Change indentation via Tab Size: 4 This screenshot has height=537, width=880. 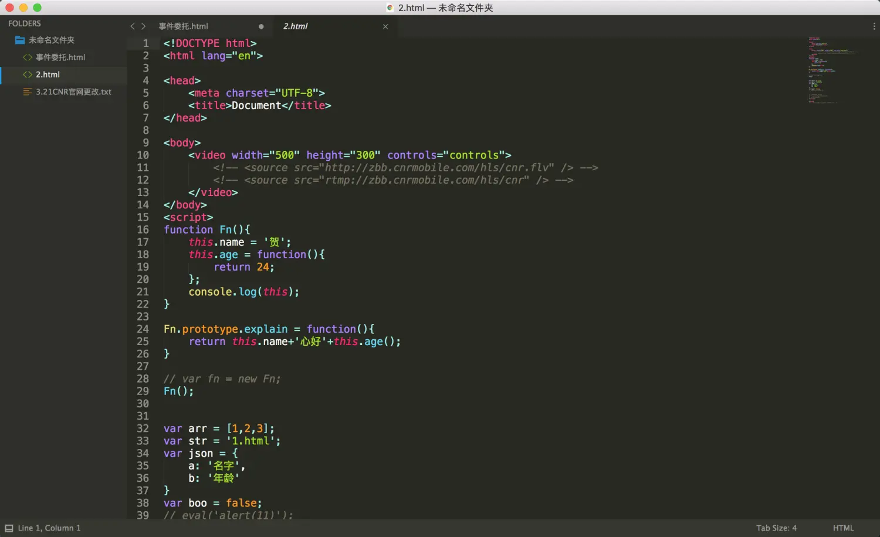[776, 528]
